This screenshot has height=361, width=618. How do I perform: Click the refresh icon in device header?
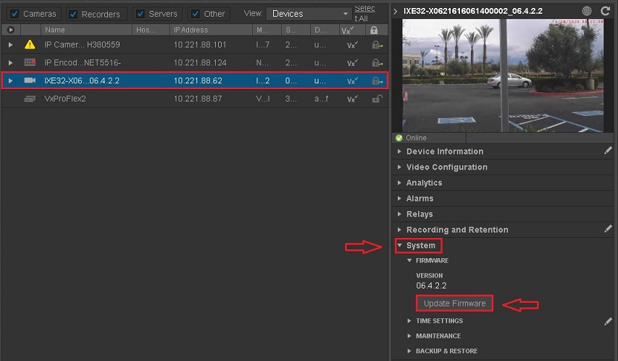pyautogui.click(x=606, y=11)
